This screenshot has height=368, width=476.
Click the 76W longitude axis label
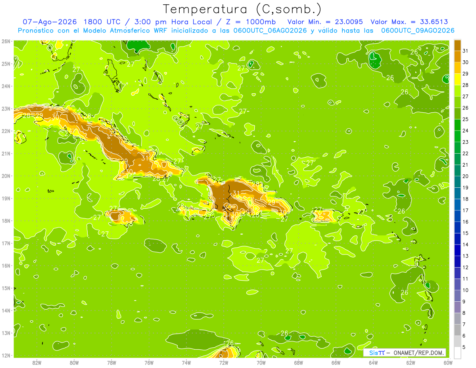click(x=149, y=362)
